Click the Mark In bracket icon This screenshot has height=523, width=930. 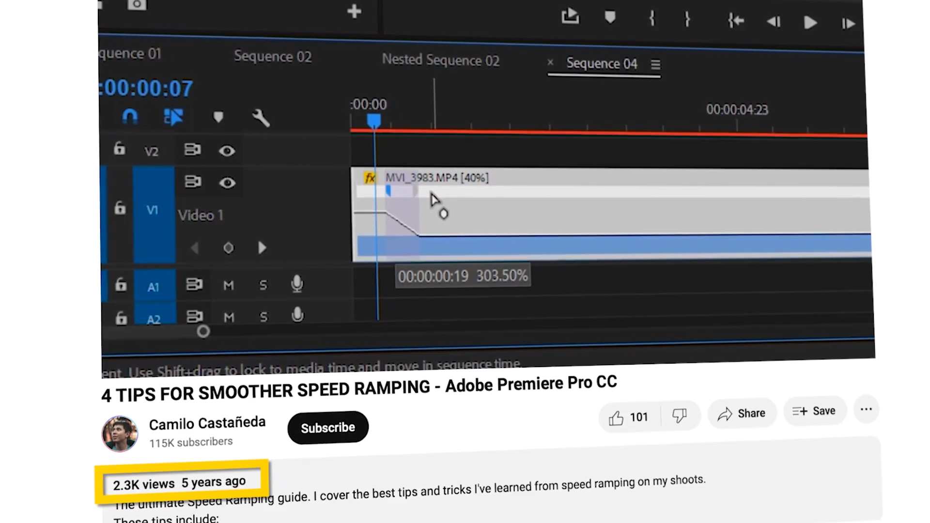point(652,19)
